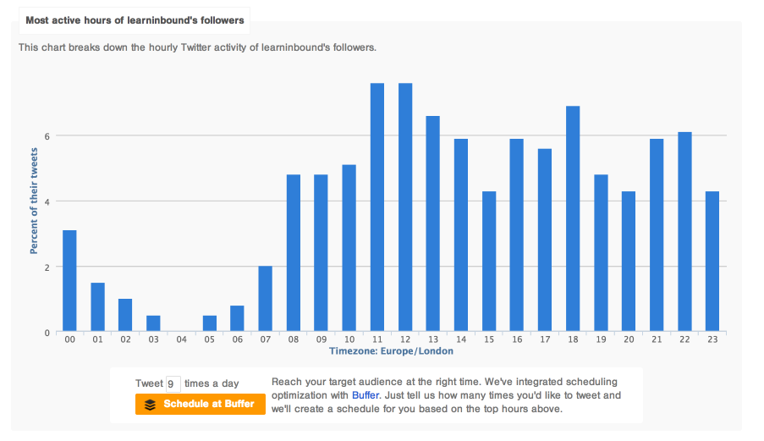764x441 pixels.
Task: Click the Schedule at Buffer button
Action: pos(201,404)
